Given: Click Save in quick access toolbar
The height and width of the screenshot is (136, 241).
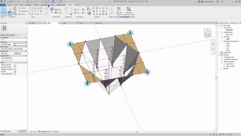Looking at the screenshot, I should (11, 2).
